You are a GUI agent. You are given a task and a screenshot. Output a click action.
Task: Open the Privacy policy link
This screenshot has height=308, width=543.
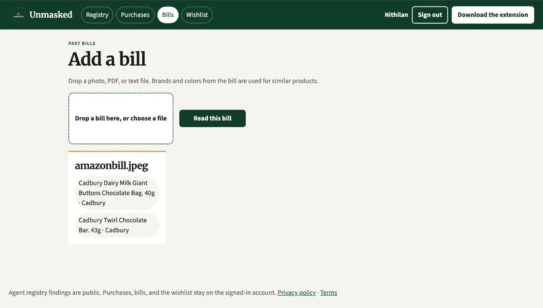click(x=296, y=293)
